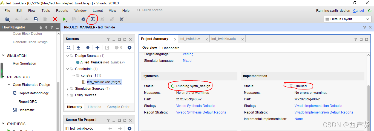The width and height of the screenshot is (374, 131).
Task: Add Sources using the plus icon
Action: click(97, 48)
